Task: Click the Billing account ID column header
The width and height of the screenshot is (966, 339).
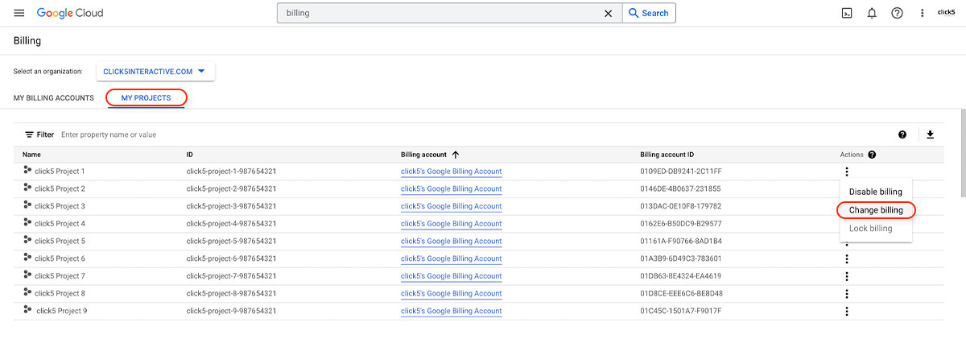Action: [667, 154]
